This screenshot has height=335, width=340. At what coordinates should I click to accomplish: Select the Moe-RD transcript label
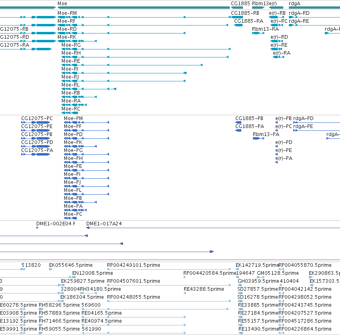tap(67, 29)
